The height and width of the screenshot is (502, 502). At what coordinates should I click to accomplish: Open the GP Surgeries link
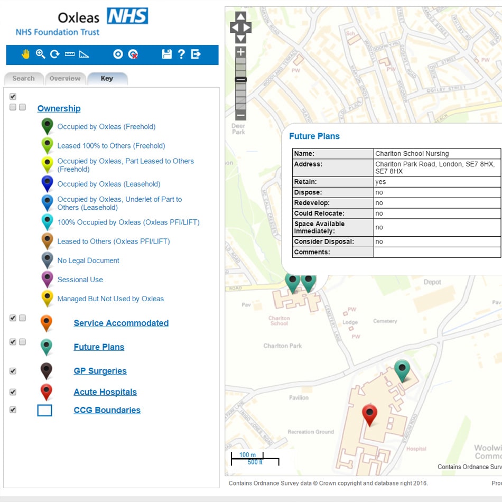point(100,371)
